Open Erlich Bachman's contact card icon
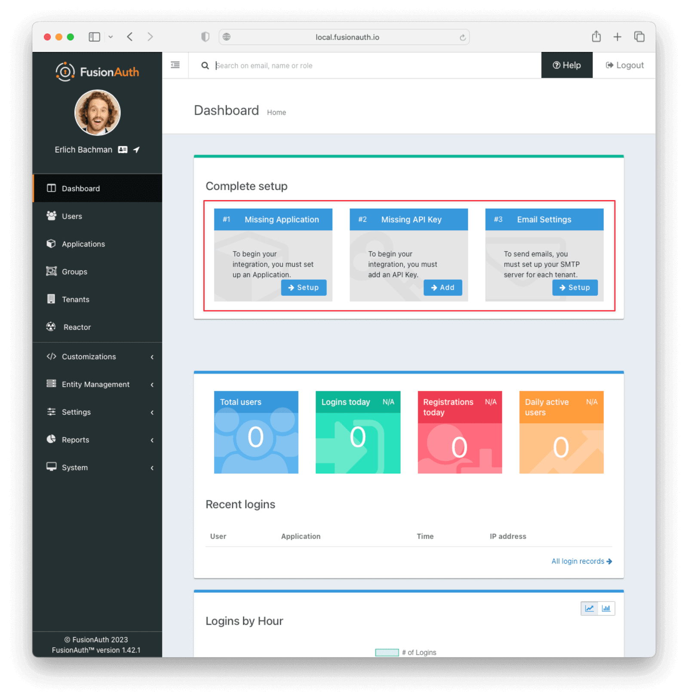The height and width of the screenshot is (700, 688). coord(123,149)
